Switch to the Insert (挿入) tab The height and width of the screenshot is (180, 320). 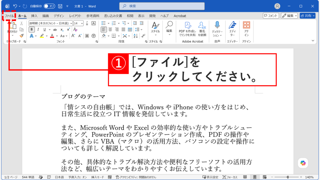click(34, 16)
